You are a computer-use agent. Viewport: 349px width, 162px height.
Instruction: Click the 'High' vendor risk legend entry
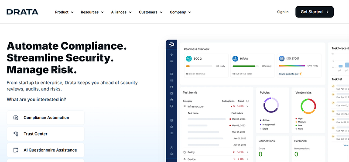point(299,118)
